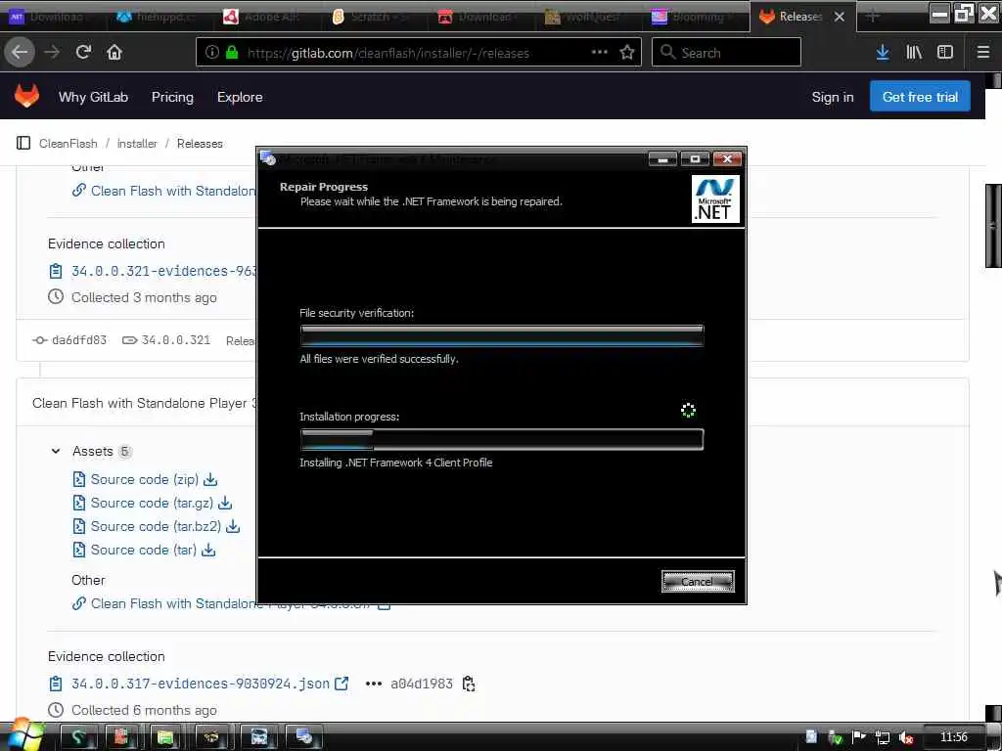Viewport: 1002px width, 751px height.
Task: Open Source code (tar) link
Action: [143, 550]
